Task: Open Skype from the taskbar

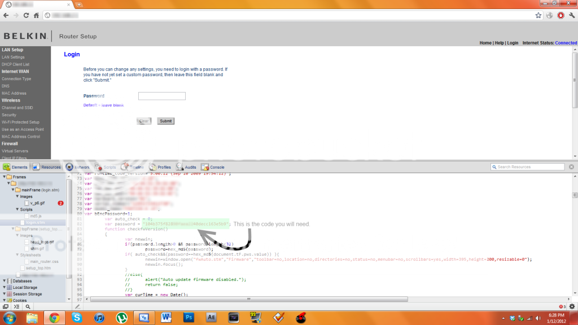Action: click(77, 318)
